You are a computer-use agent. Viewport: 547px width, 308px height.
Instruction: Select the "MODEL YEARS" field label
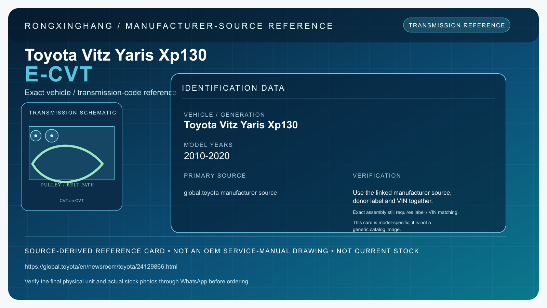tap(208, 145)
